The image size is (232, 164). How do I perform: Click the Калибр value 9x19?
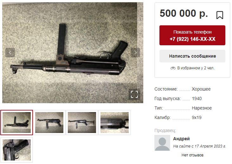click(x=197, y=117)
